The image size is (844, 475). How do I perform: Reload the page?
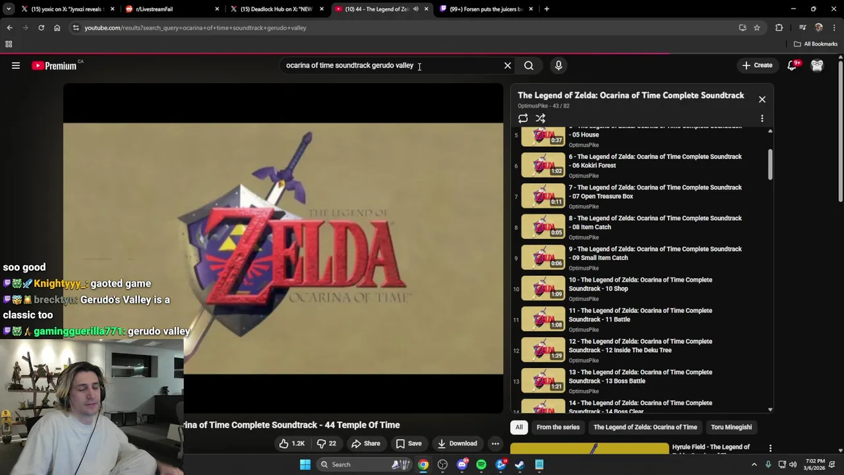(41, 28)
